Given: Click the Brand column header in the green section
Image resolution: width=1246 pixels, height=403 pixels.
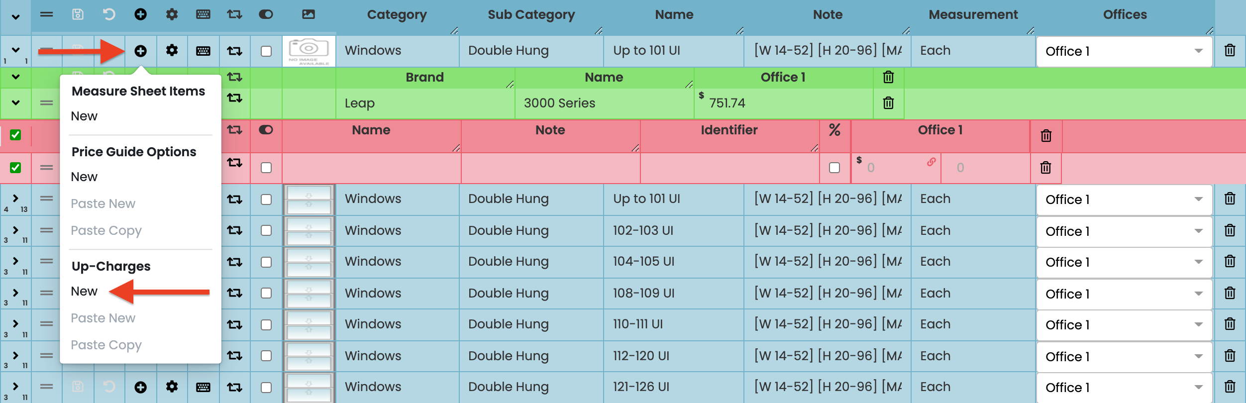Looking at the screenshot, I should tap(424, 77).
